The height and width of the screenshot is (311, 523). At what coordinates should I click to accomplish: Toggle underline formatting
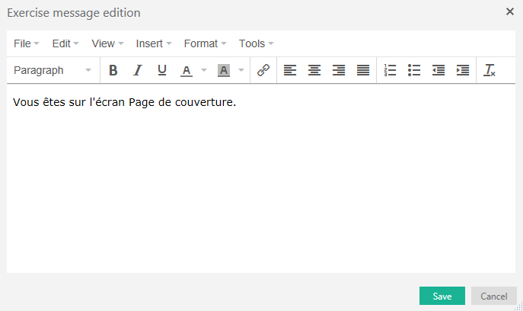[161, 70]
